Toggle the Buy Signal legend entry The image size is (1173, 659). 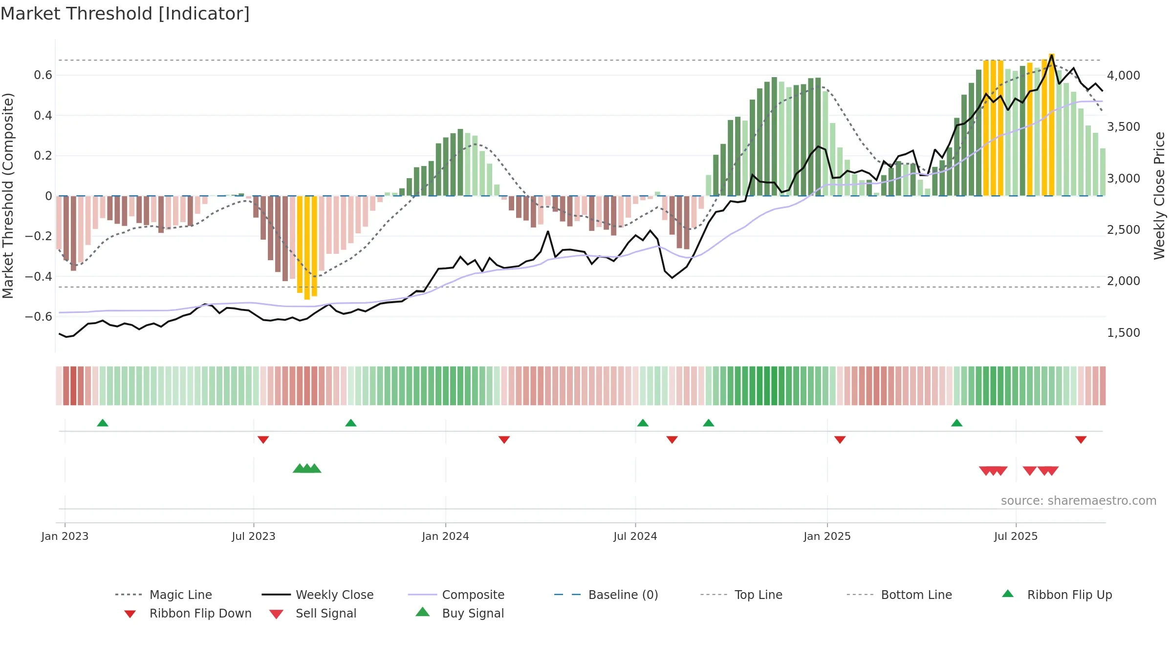[459, 613]
